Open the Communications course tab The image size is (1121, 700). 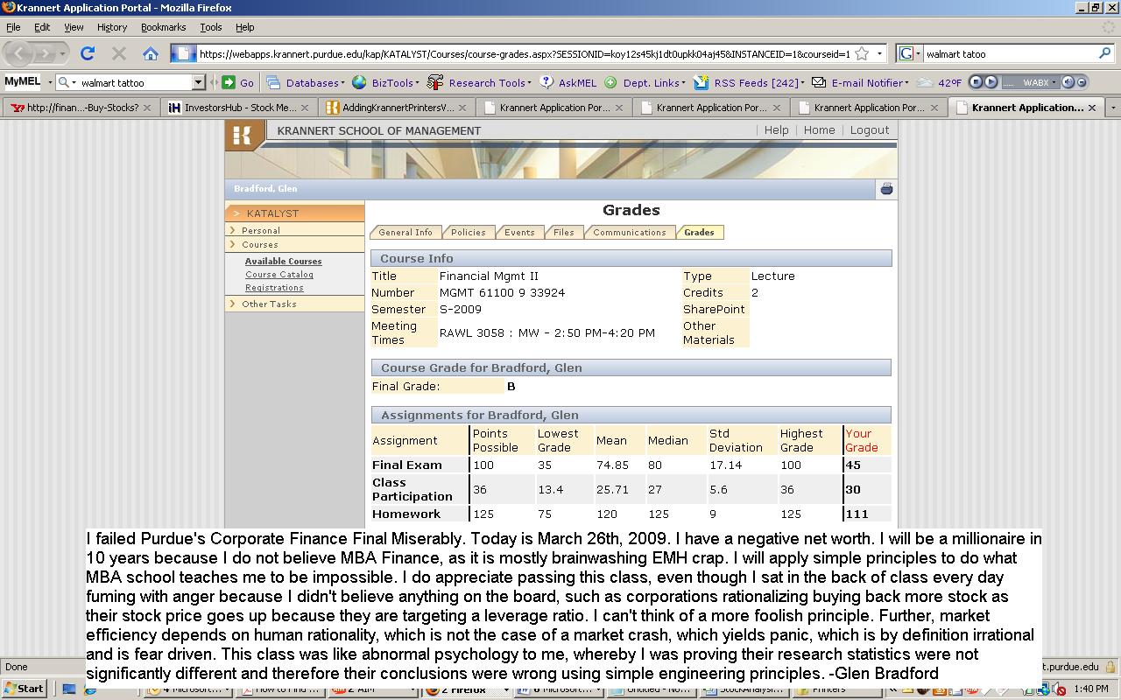[x=629, y=232]
